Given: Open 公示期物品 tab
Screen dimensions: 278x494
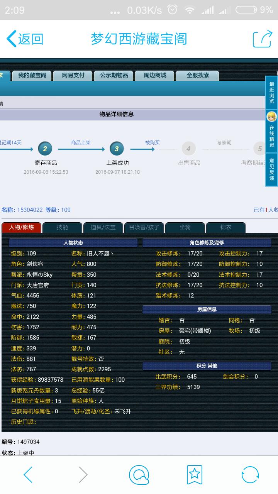Looking at the screenshot, I should tap(114, 76).
